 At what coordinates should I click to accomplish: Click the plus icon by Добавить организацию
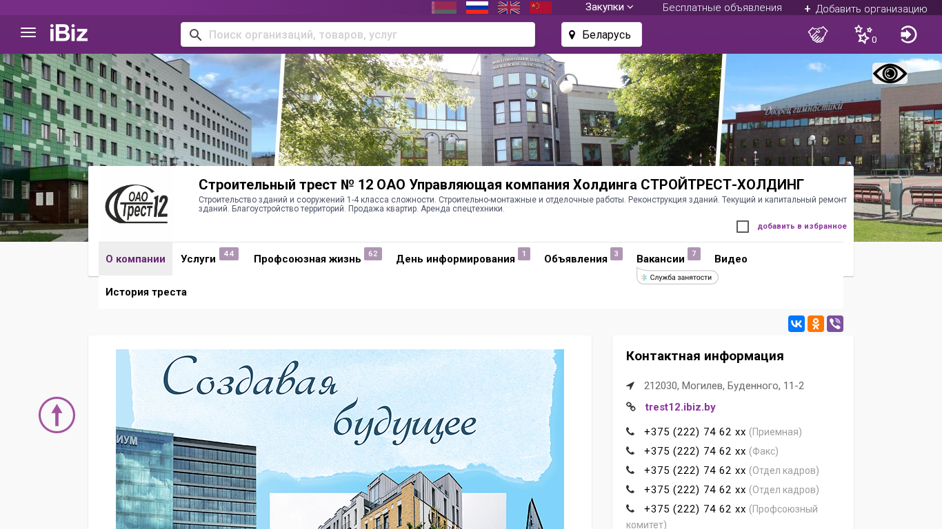click(808, 9)
